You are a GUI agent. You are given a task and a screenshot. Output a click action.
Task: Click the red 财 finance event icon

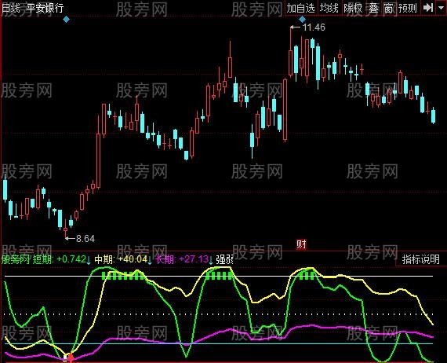pos(301,244)
